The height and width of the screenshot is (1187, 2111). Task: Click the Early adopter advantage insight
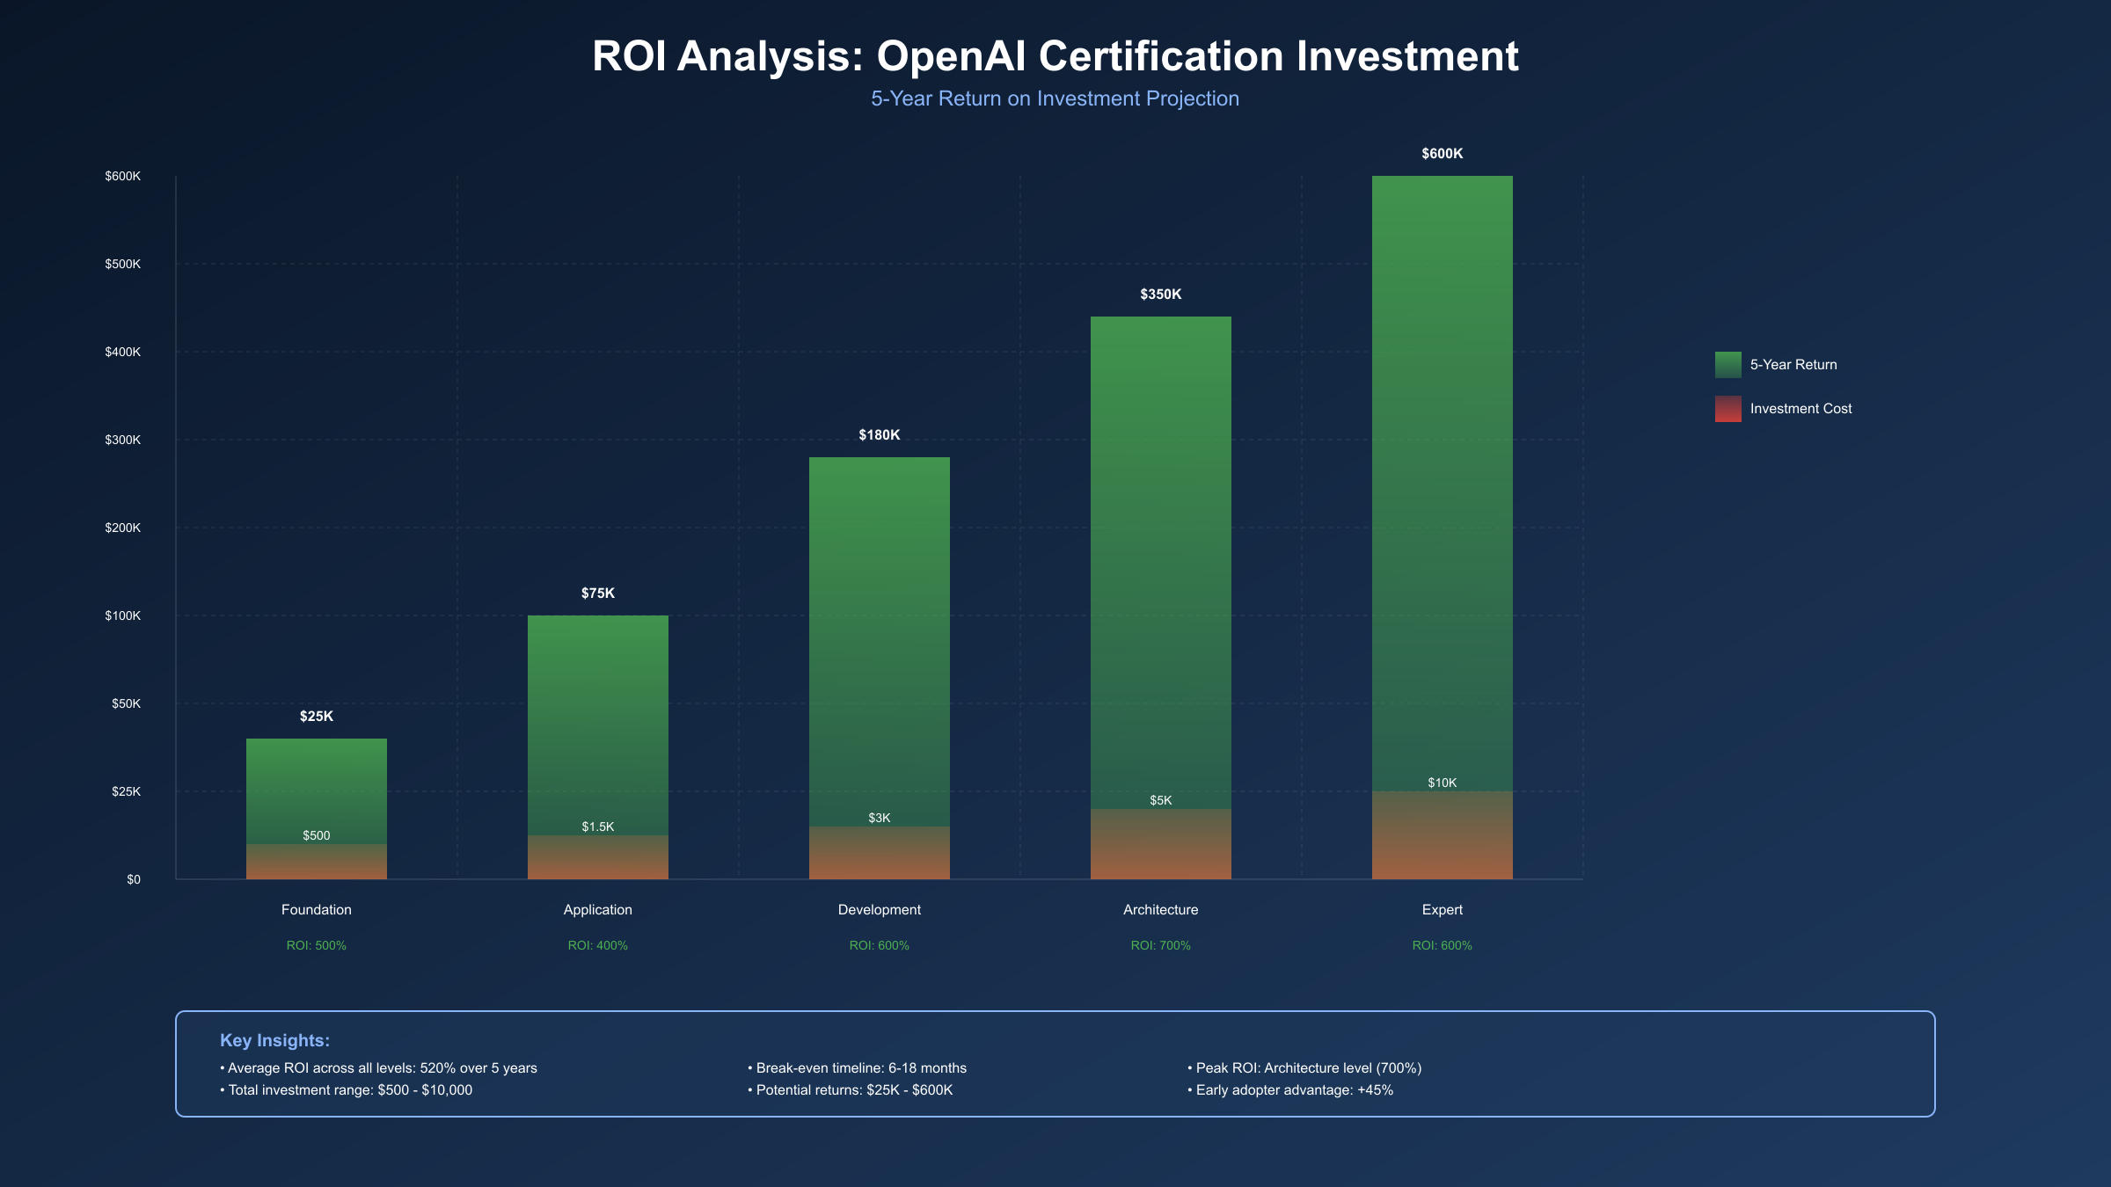tap(1290, 1090)
